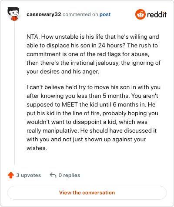Click the final word "wishes." in comment
Image resolution: width=174 pixels, height=207 pixels.
point(37,148)
